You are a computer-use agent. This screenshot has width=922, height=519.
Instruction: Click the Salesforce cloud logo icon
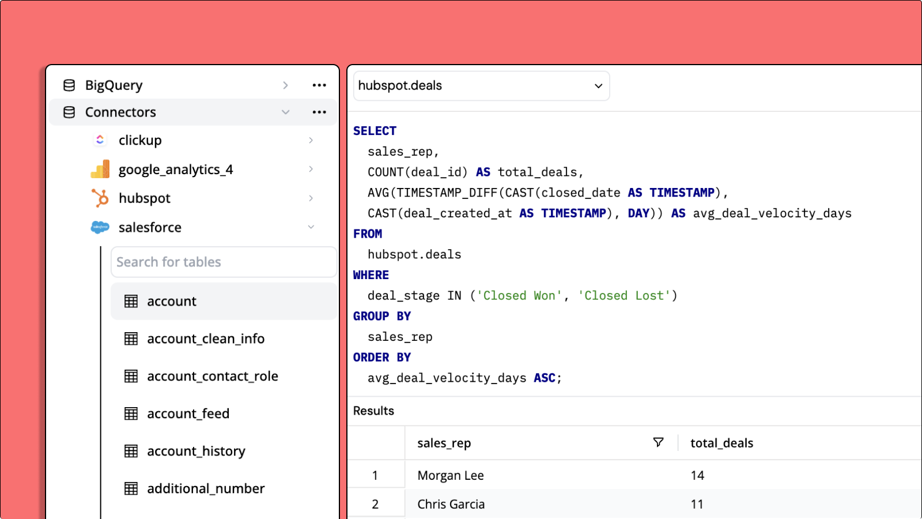pyautogui.click(x=100, y=227)
